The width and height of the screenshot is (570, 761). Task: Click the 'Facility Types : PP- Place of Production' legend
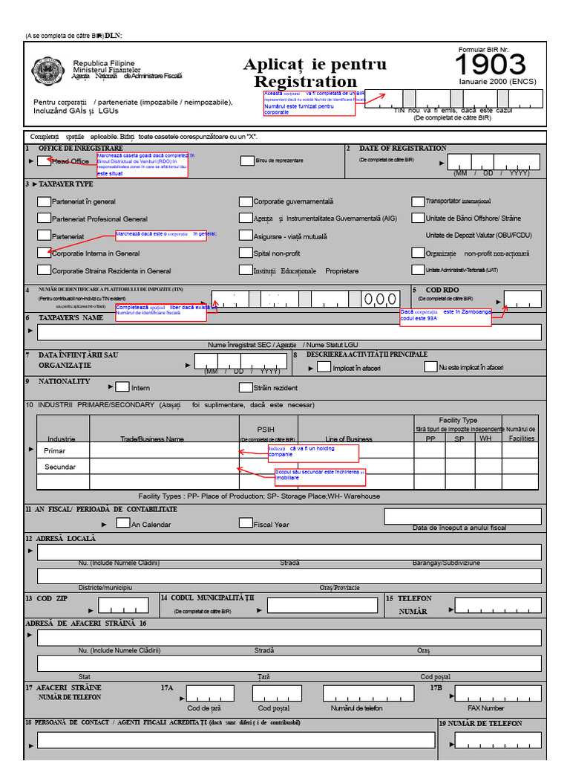[259, 496]
